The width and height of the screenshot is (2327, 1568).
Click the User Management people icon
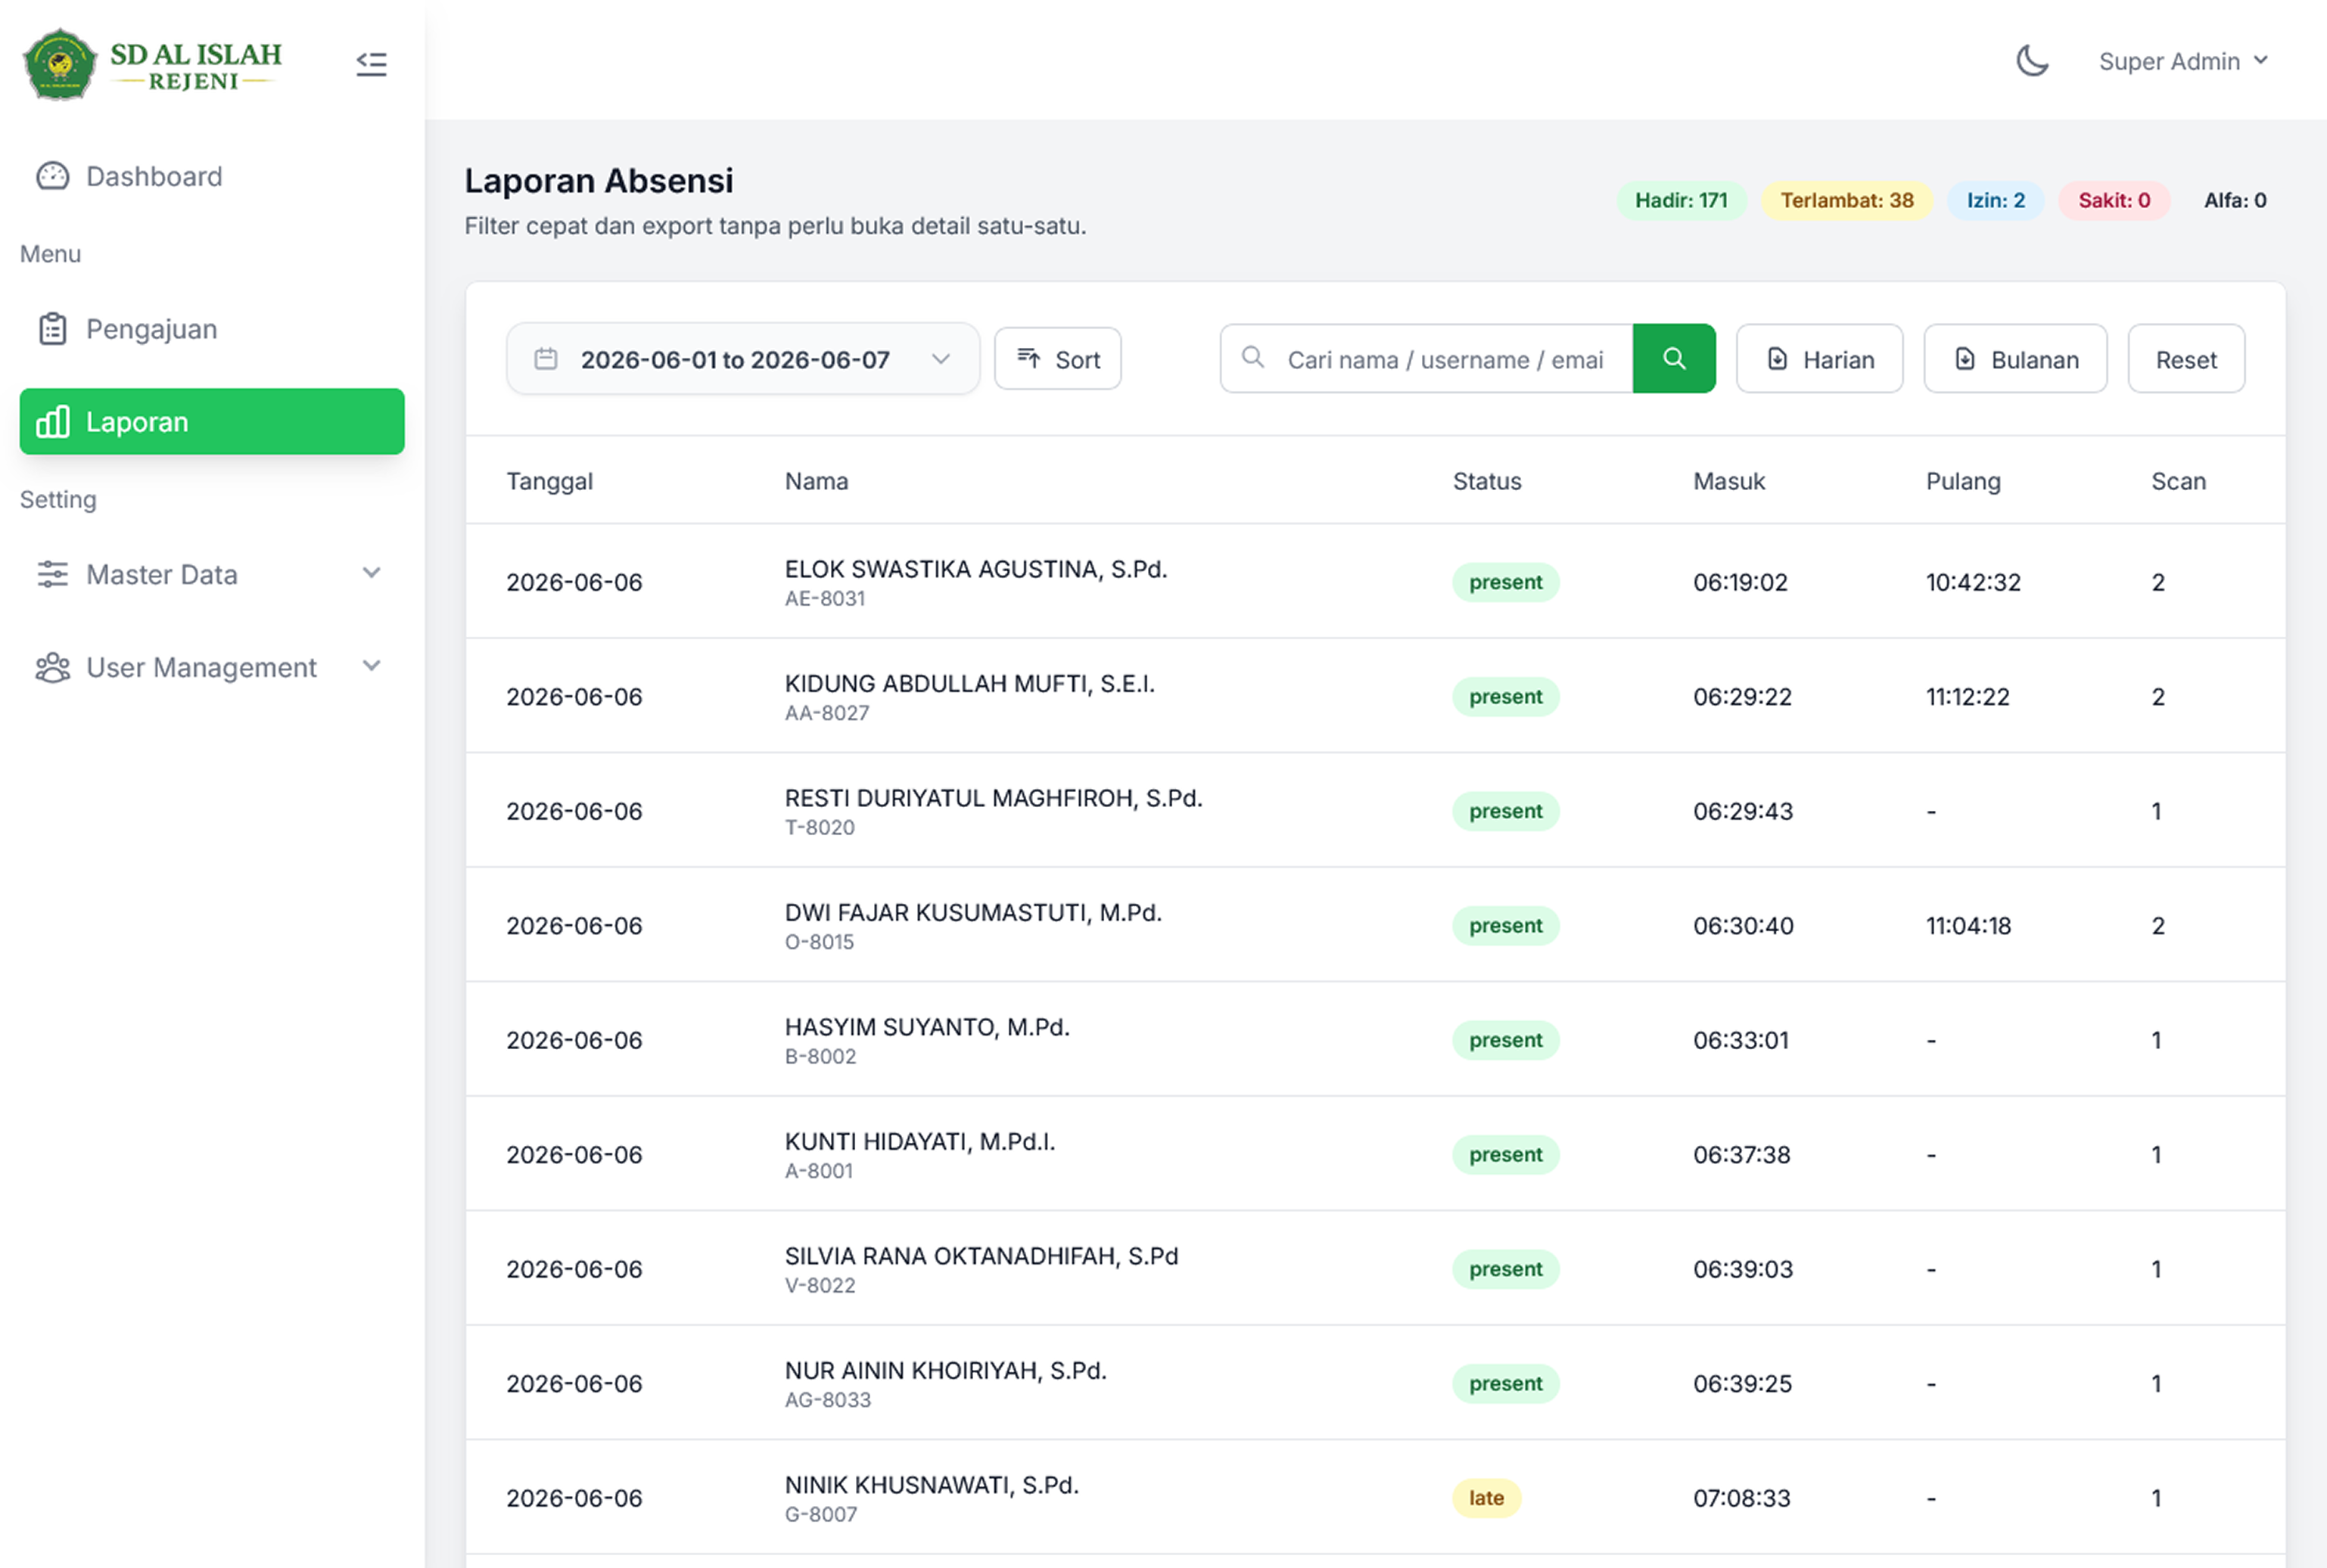pyautogui.click(x=52, y=667)
